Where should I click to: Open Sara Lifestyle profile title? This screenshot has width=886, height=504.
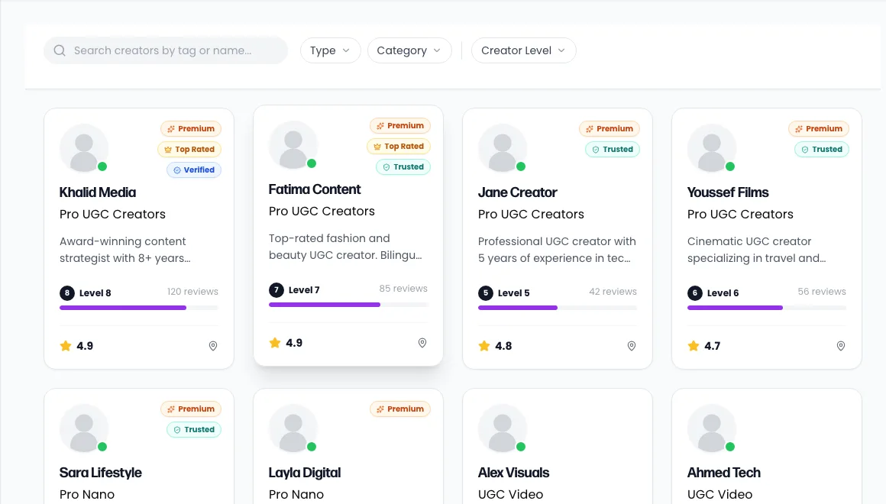tap(101, 473)
